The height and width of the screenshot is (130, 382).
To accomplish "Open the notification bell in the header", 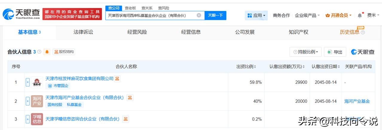I will (360, 15).
